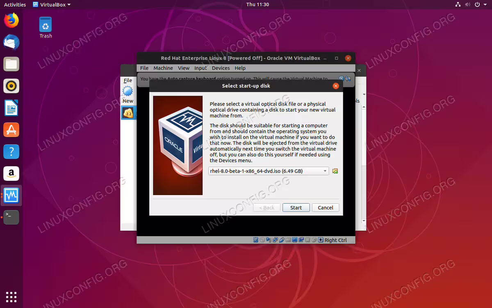Click the keyboard capture arrow icon beside Right Ctrl

pyautogui.click(x=321, y=240)
